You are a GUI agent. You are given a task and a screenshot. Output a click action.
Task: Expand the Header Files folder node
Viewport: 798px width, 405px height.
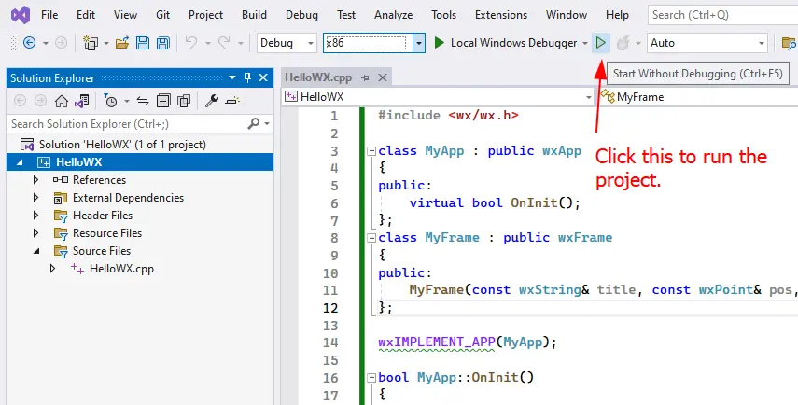36,216
